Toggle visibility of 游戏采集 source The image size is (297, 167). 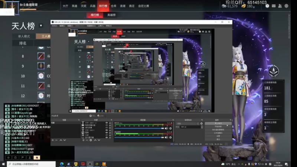click(x=107, y=128)
